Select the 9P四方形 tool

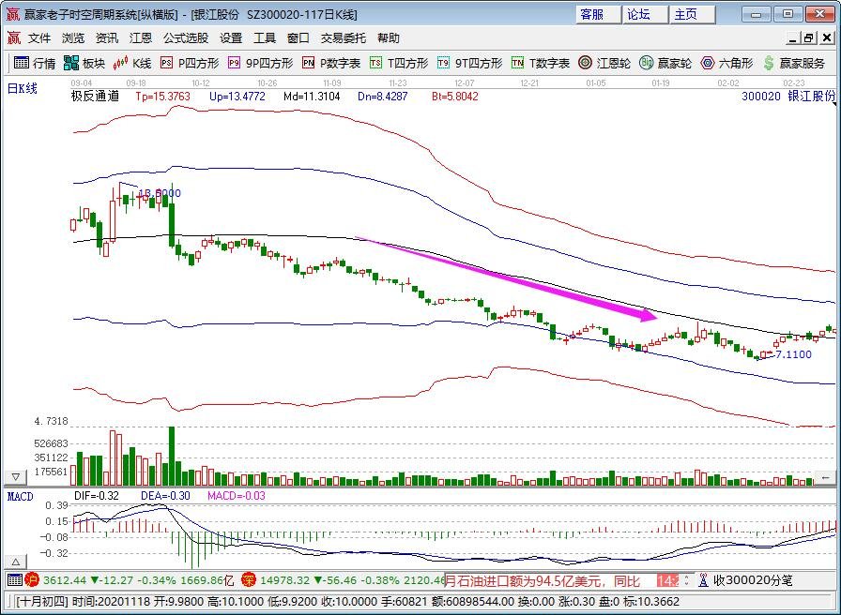click(260, 63)
